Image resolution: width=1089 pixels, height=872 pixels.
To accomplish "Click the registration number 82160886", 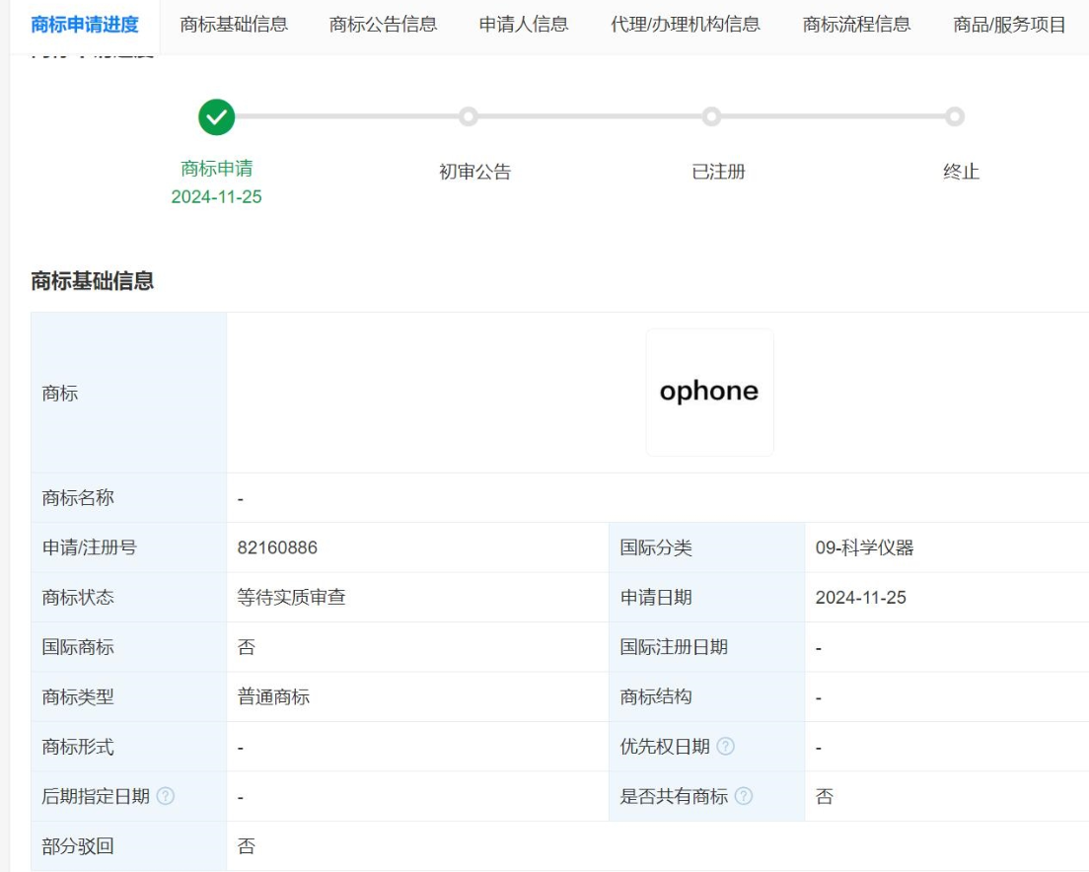I will pos(277,547).
